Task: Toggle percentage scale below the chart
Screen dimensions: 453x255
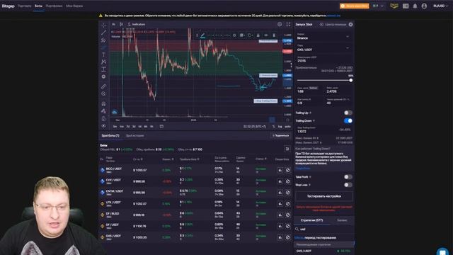Action: (274, 126)
